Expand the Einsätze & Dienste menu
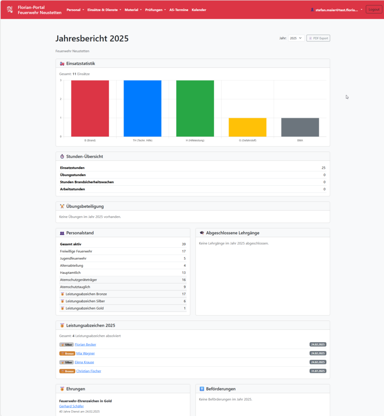Viewport: 384px width, 416px height. click(104, 10)
